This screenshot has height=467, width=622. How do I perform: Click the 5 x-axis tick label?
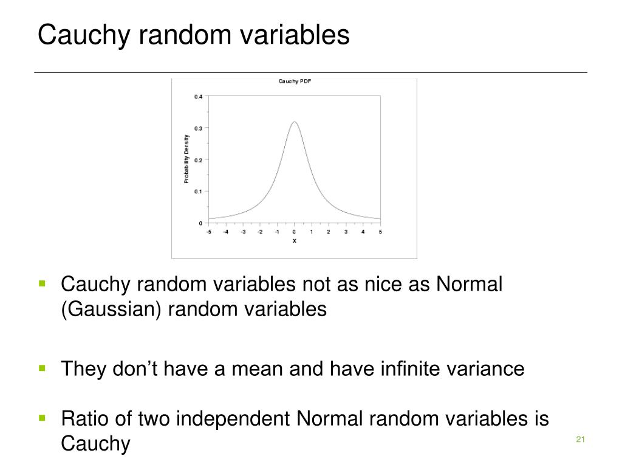[380, 232]
